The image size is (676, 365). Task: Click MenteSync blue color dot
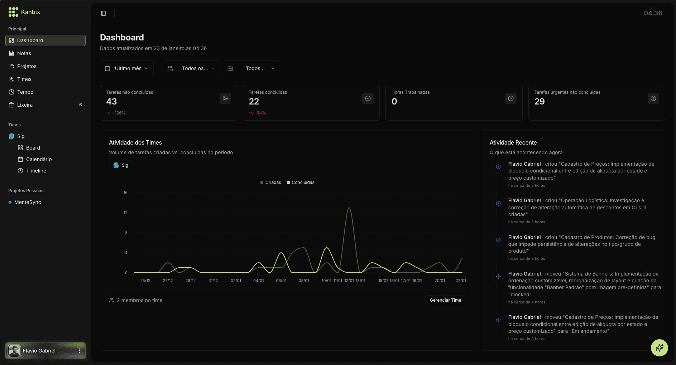[10, 202]
